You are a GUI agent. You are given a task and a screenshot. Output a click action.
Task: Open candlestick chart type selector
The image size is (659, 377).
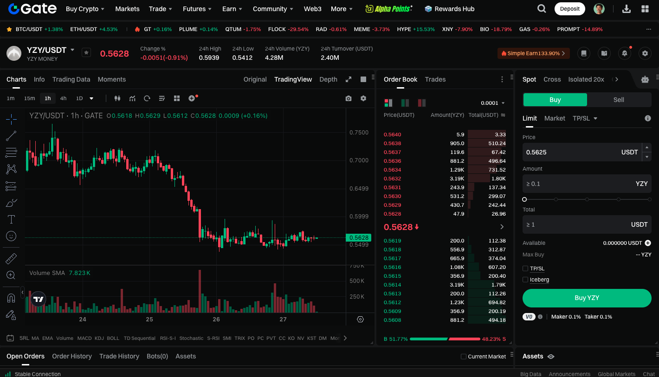click(117, 98)
